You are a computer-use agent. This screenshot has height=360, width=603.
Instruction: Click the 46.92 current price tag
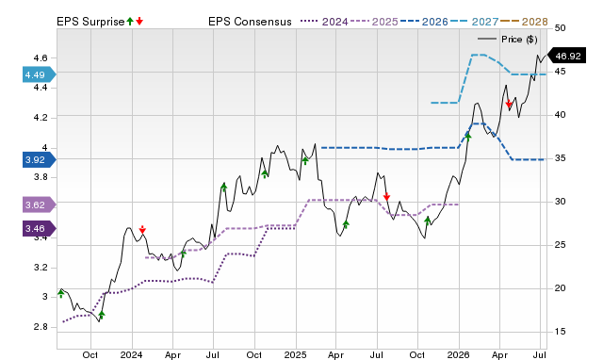566,56
